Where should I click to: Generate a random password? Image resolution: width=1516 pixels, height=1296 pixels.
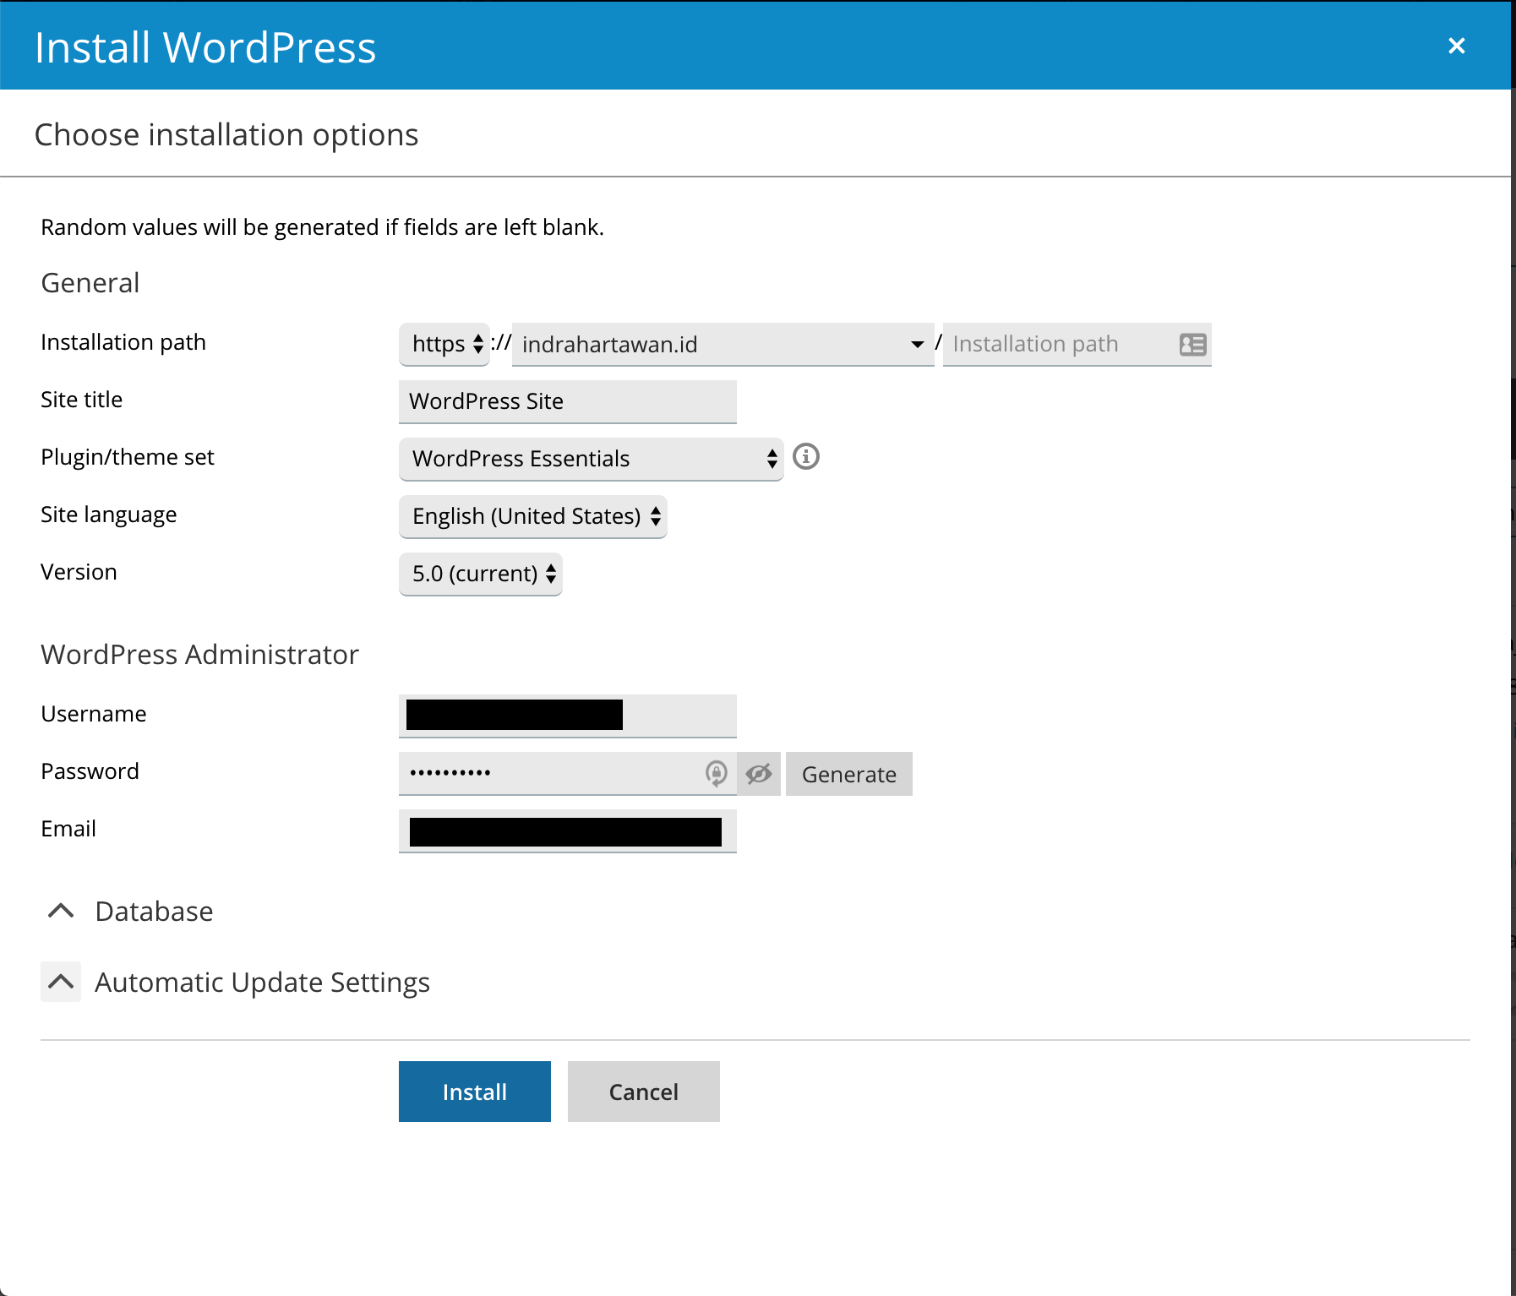click(849, 774)
